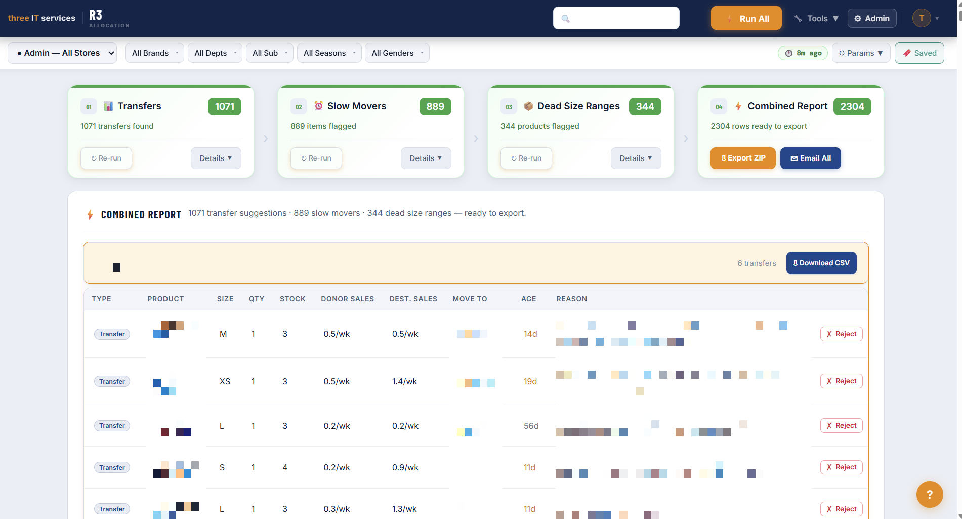Click the AGE column header

coord(528,299)
